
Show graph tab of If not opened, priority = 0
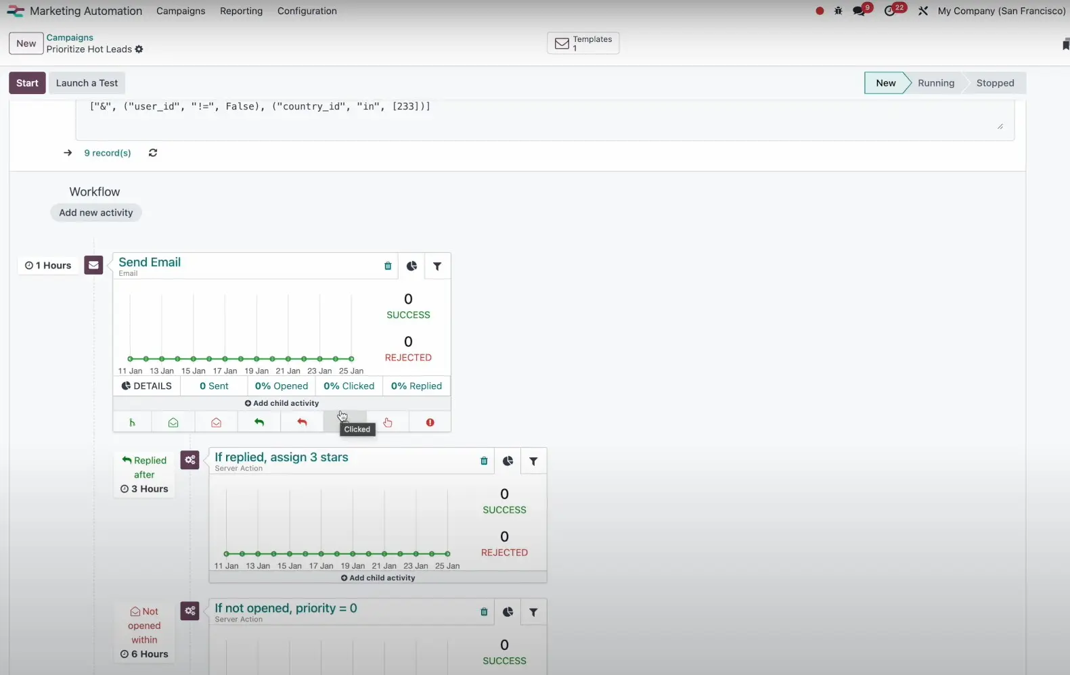(508, 612)
